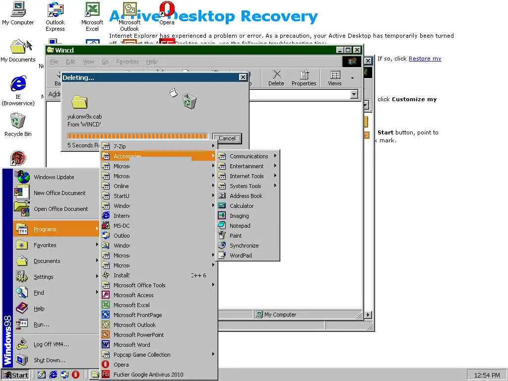508x381 pixels.
Task: Open Documents in the Start menu
Action: tap(57, 261)
